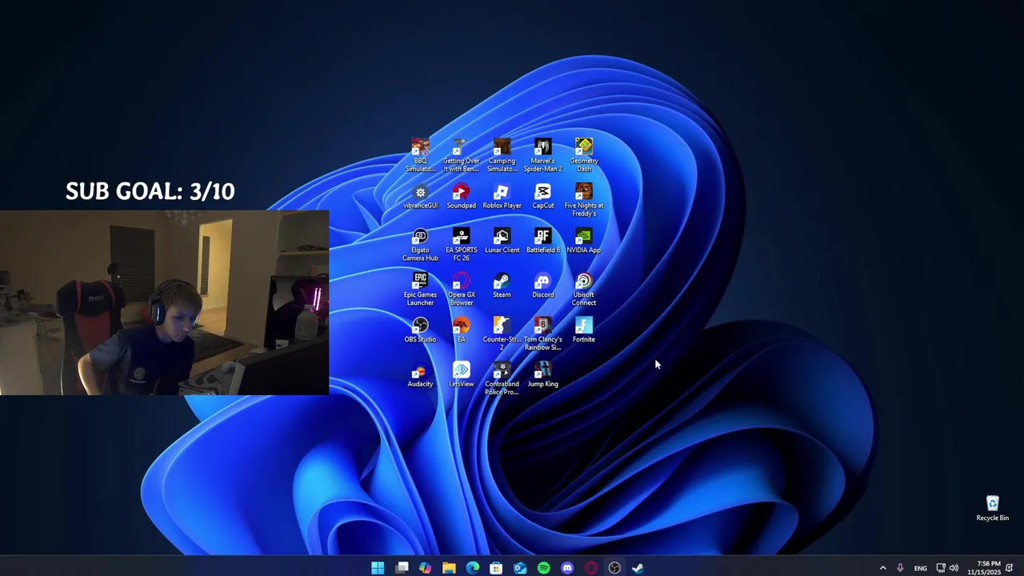Image resolution: width=1024 pixels, height=576 pixels.
Task: Open the vibranceGUI desktop shortcut
Action: click(x=420, y=197)
